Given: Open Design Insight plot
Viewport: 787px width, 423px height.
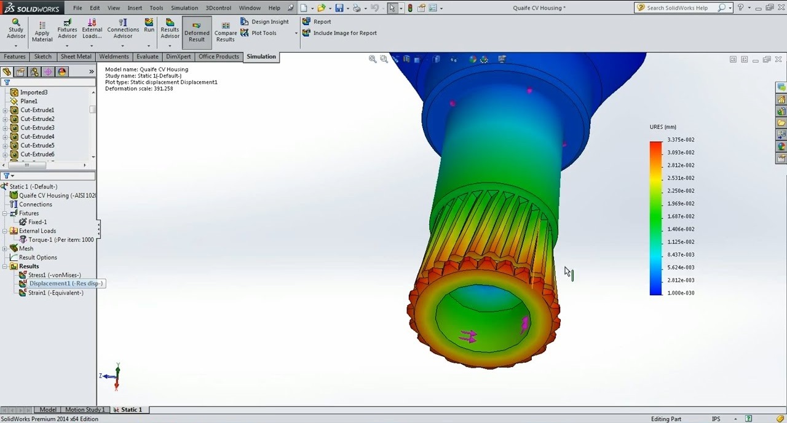Looking at the screenshot, I should point(264,21).
